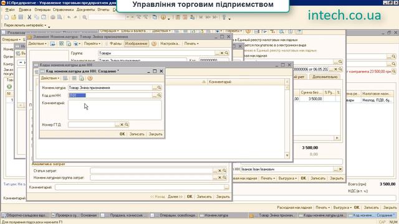This screenshot has height=224, width=399.
Task: Click the first toolbar icon after Действия in Код номенклатуры dialog
Action: (x=65, y=78)
